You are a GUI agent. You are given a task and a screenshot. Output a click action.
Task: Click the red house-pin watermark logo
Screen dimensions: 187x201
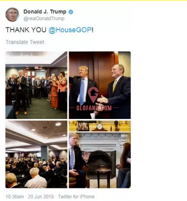(x=93, y=95)
